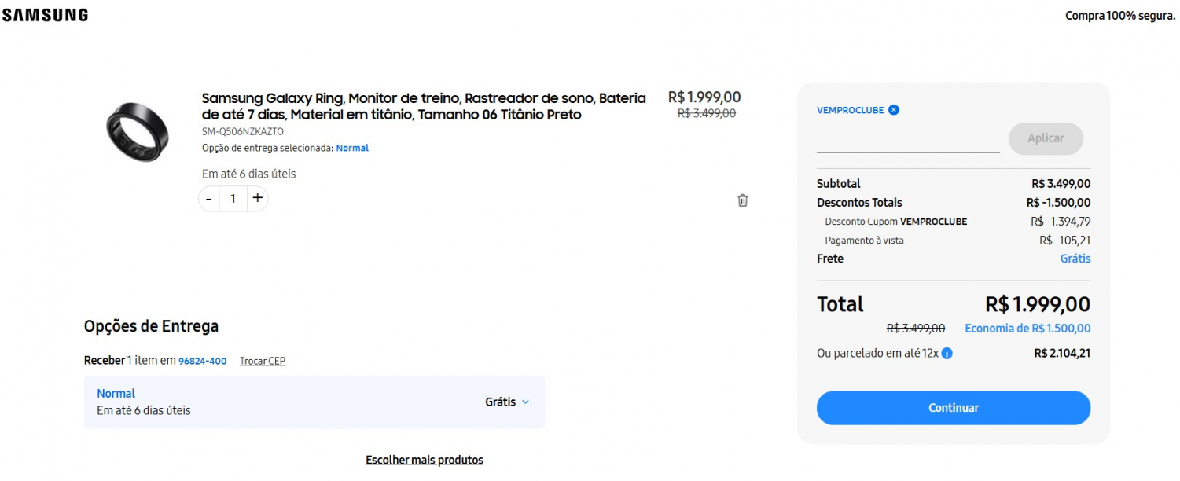Screen dimensions: 1180x481
Task: Click the coupon code input field
Action: [908, 141]
